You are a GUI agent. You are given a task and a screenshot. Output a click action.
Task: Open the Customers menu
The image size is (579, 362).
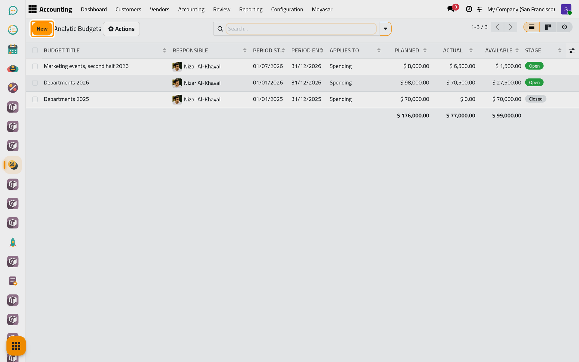(128, 9)
